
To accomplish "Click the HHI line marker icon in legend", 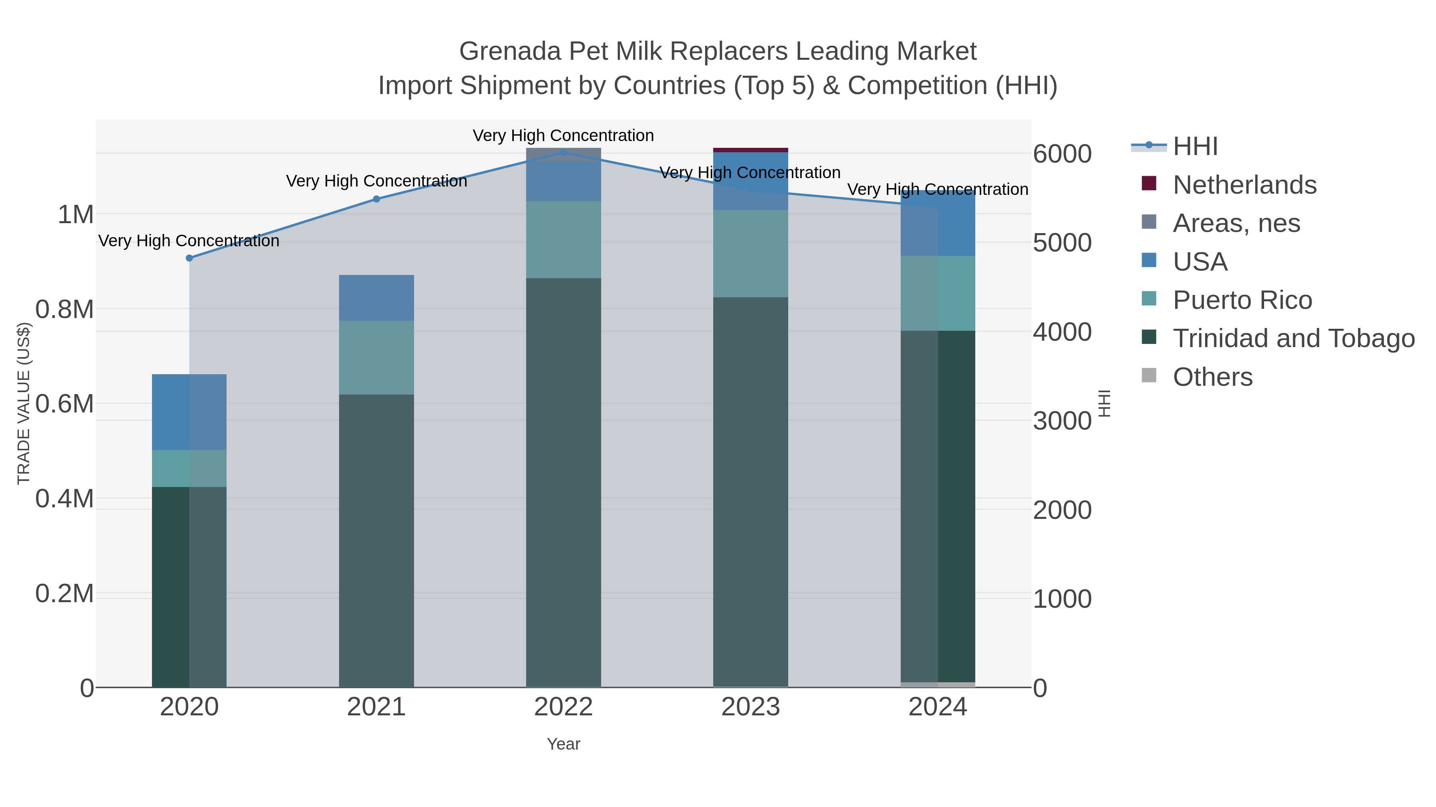I will point(1149,145).
